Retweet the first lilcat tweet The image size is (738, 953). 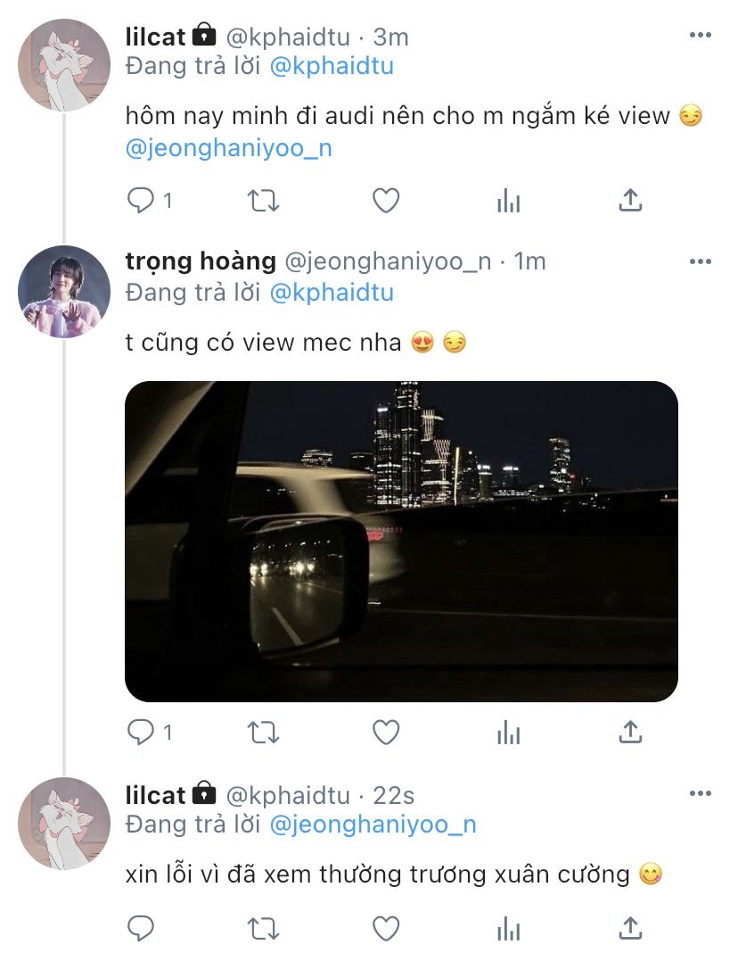pos(264,201)
